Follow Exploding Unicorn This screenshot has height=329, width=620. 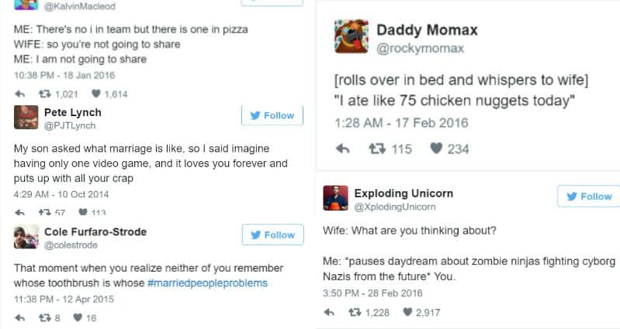589,196
